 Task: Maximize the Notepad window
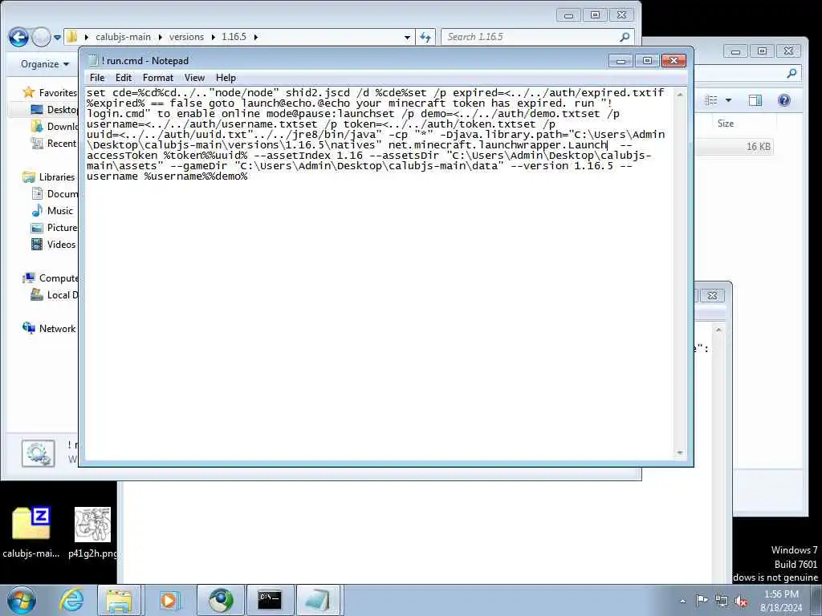coord(648,61)
